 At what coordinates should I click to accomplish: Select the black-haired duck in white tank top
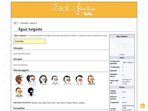click(x=79, y=80)
